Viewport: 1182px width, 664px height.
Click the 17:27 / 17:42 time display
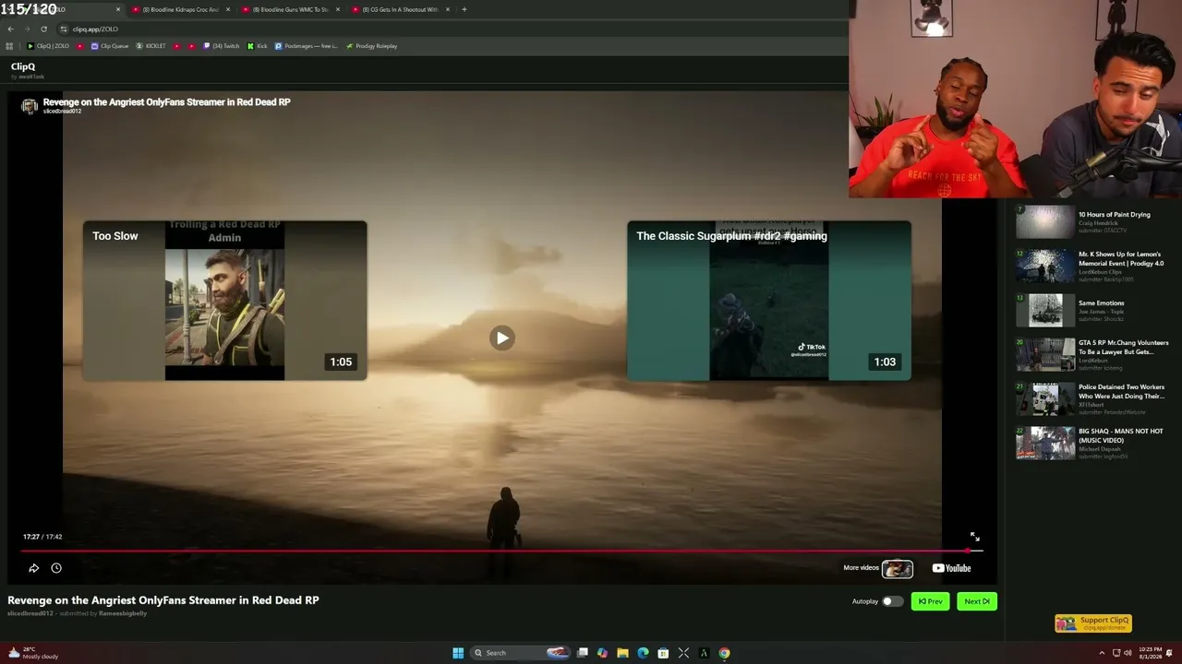[42, 537]
